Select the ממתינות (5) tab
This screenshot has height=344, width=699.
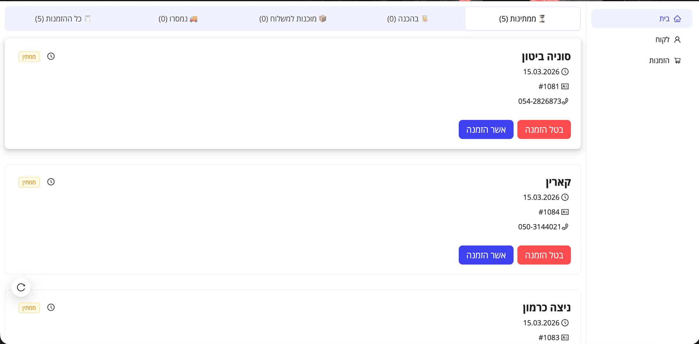pyautogui.click(x=522, y=19)
